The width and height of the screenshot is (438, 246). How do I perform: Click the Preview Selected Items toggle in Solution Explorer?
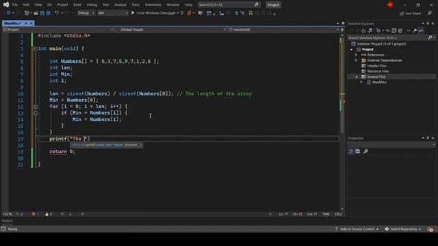(x=421, y=31)
